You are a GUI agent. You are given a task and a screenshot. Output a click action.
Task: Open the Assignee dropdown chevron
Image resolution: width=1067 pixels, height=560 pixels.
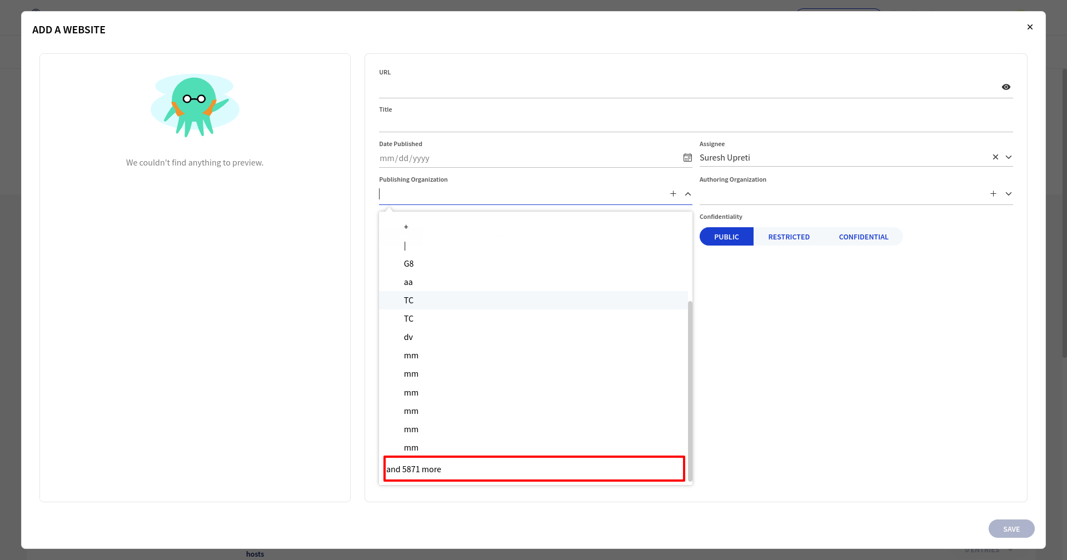[1009, 157]
